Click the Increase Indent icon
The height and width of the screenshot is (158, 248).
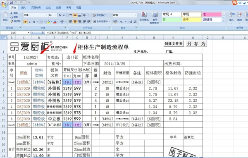click(89, 22)
